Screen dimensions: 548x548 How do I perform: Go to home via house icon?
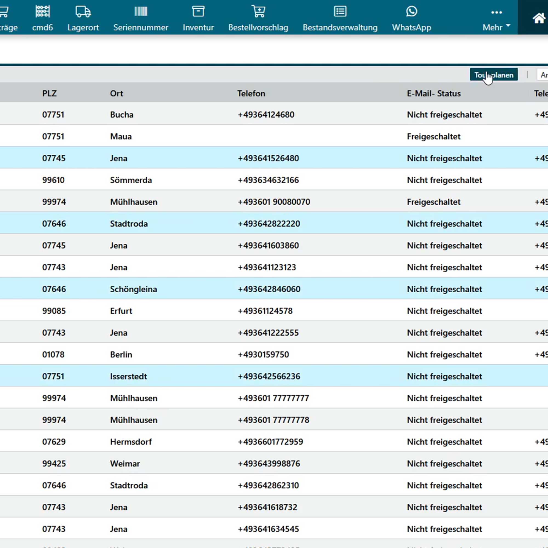(x=539, y=19)
